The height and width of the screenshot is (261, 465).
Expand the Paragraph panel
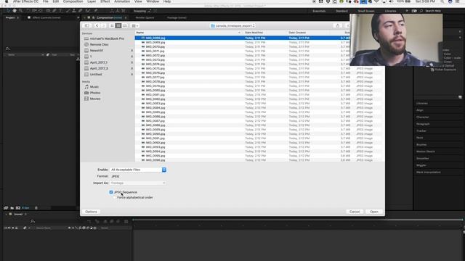[423, 124]
